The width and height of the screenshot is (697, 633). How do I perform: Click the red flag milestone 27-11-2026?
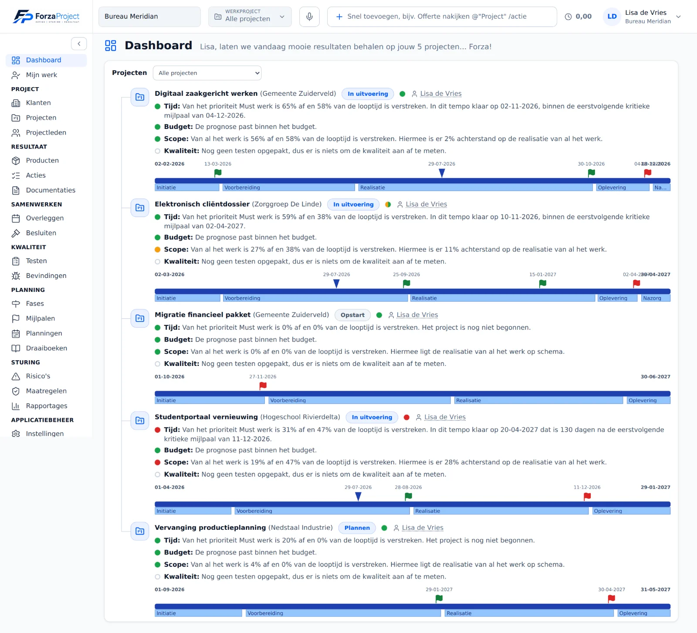263,386
